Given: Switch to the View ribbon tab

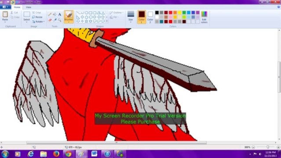Looking at the screenshot, I should [28, 7].
